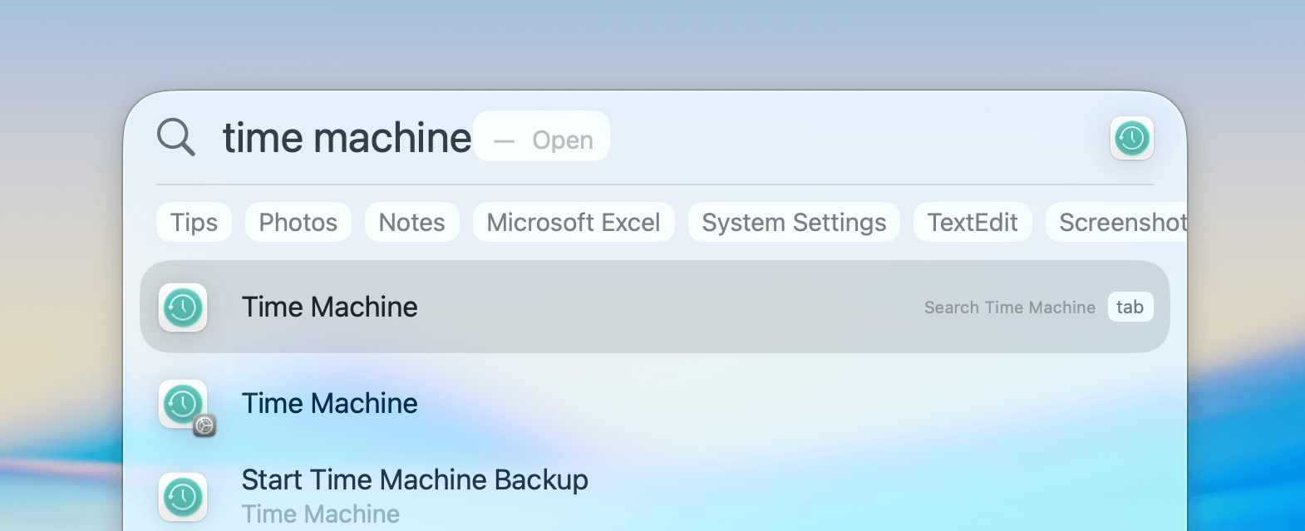Click icon next to Start Time Machine Backup

pyautogui.click(x=183, y=497)
